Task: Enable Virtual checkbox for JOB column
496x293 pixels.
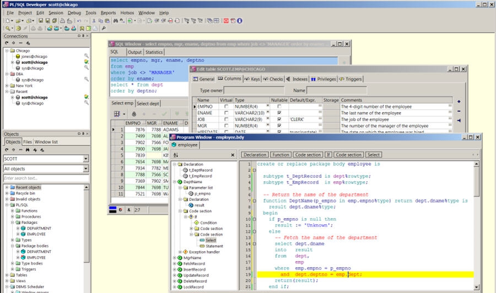Action: click(226, 119)
